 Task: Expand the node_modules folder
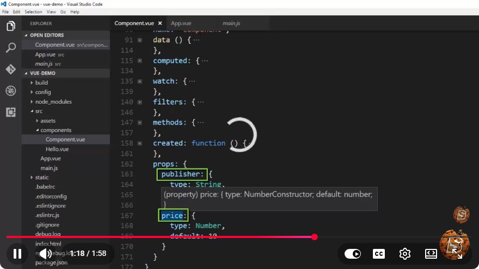[x=53, y=102]
